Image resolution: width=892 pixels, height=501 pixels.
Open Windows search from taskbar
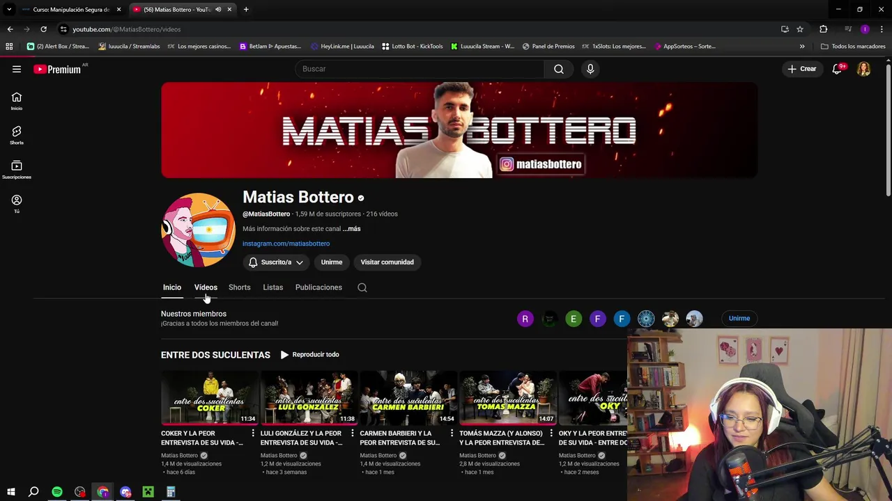[33, 492]
